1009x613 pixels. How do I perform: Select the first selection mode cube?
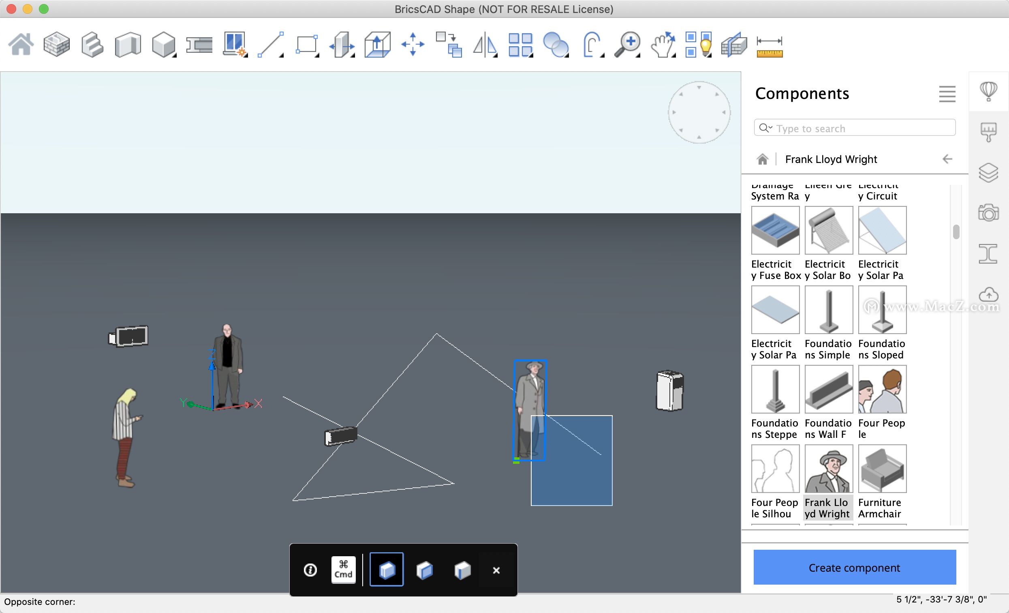(x=386, y=570)
